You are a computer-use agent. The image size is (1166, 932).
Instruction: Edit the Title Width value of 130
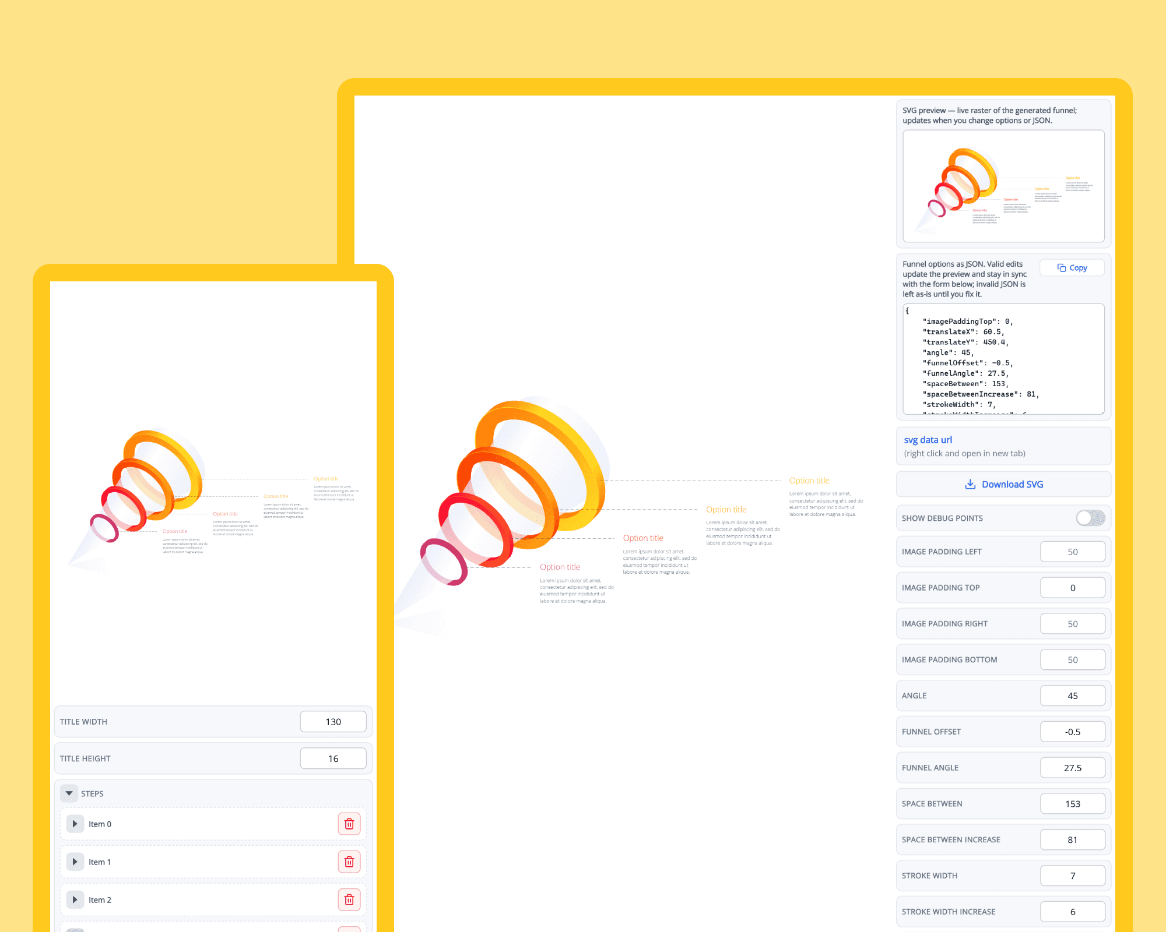(333, 721)
